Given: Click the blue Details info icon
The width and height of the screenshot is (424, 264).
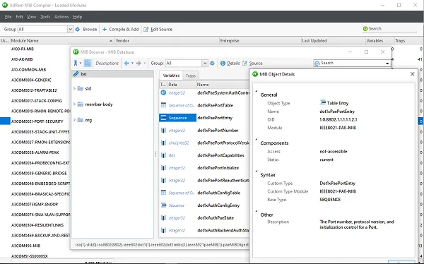Looking at the screenshot, I should [223, 64].
